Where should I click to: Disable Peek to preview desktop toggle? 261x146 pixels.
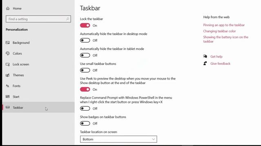tap(85, 89)
